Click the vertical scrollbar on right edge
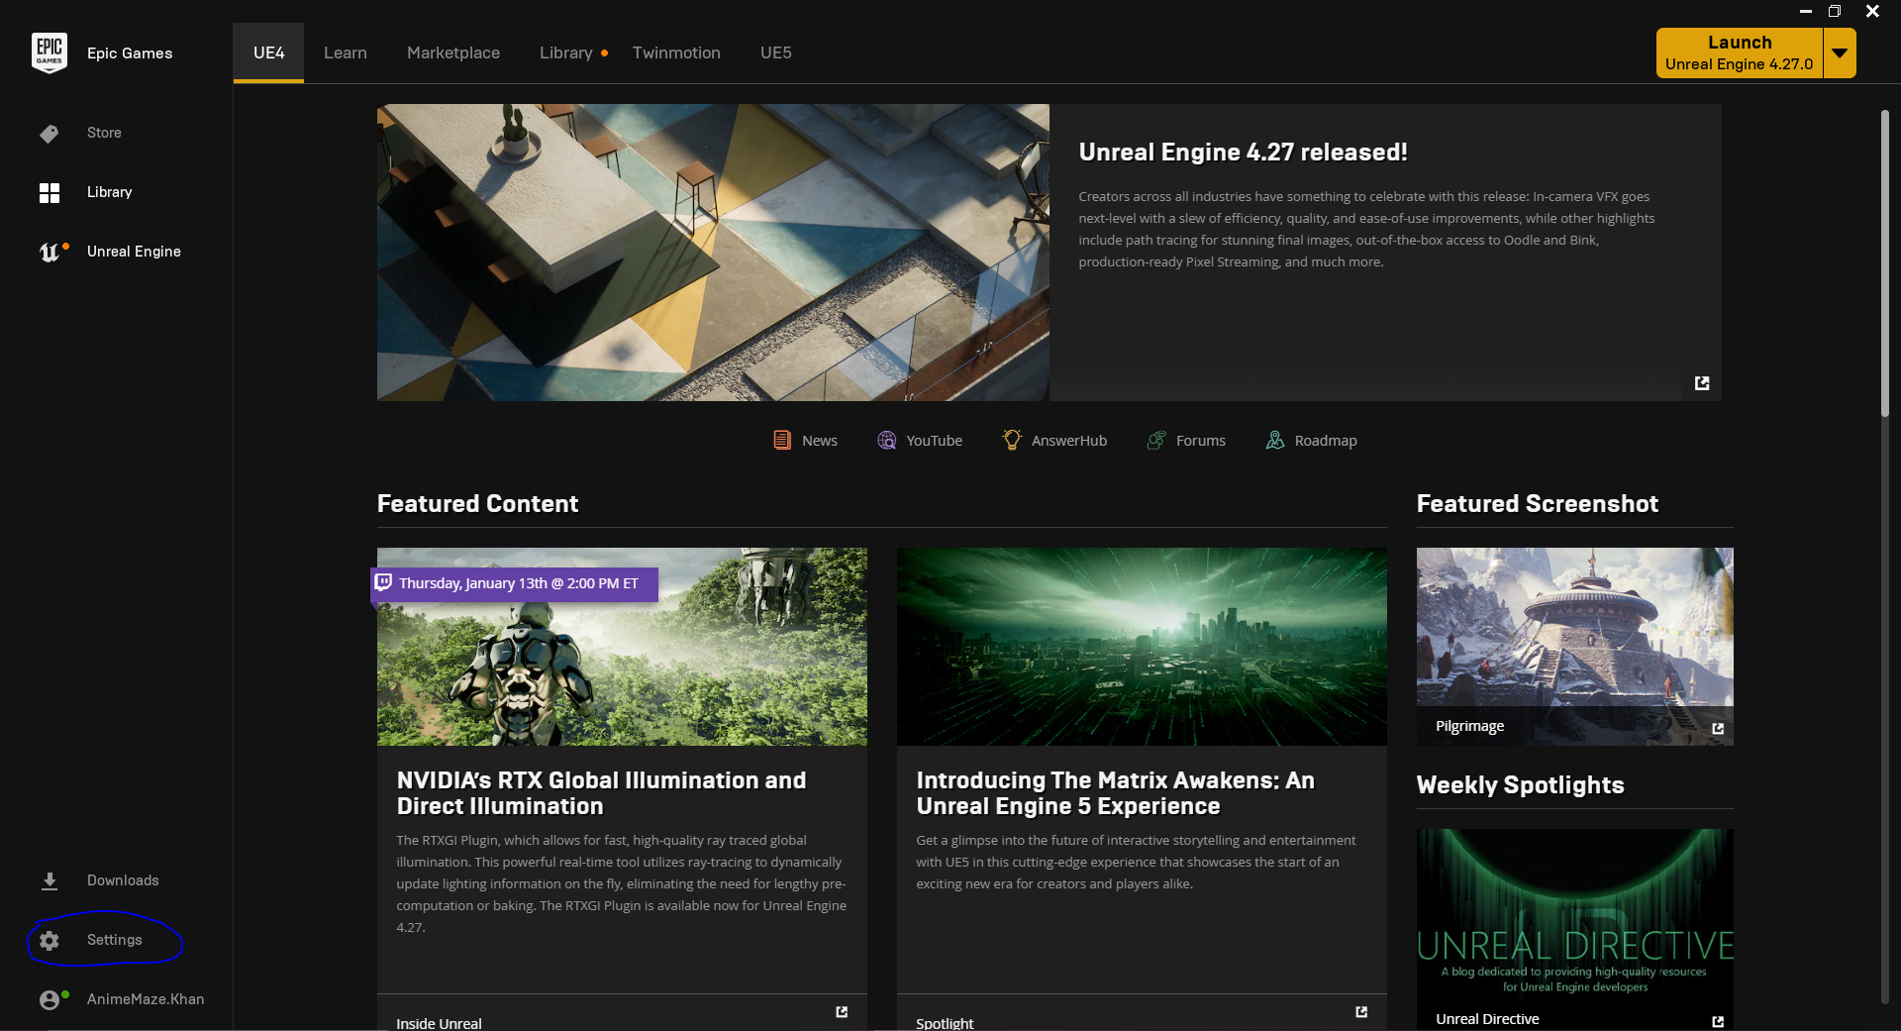Image resolution: width=1901 pixels, height=1031 pixels. coord(1885,262)
